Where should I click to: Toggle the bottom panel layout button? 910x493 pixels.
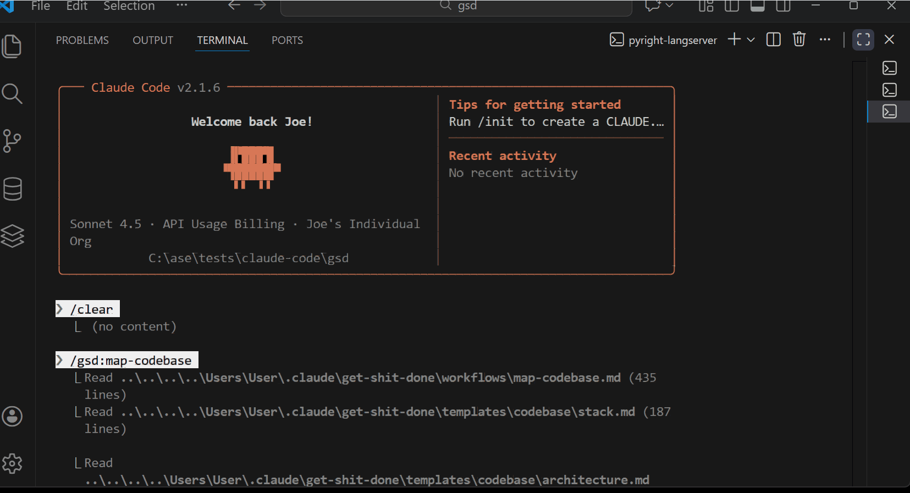[757, 6]
